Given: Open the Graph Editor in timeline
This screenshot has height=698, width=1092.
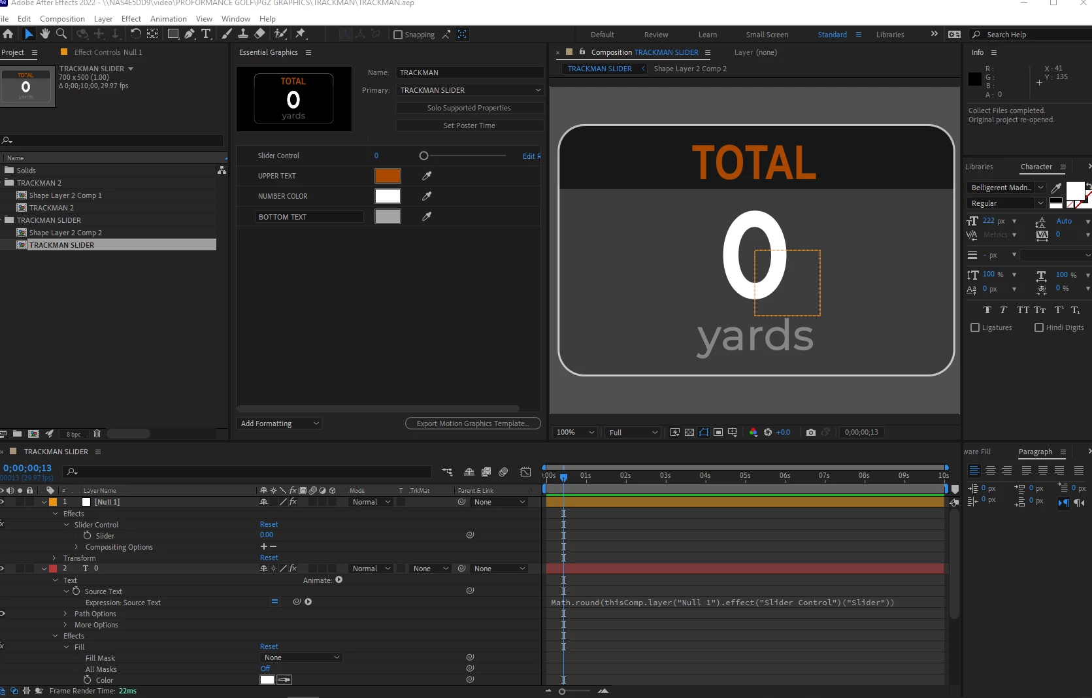Looking at the screenshot, I should (x=525, y=472).
